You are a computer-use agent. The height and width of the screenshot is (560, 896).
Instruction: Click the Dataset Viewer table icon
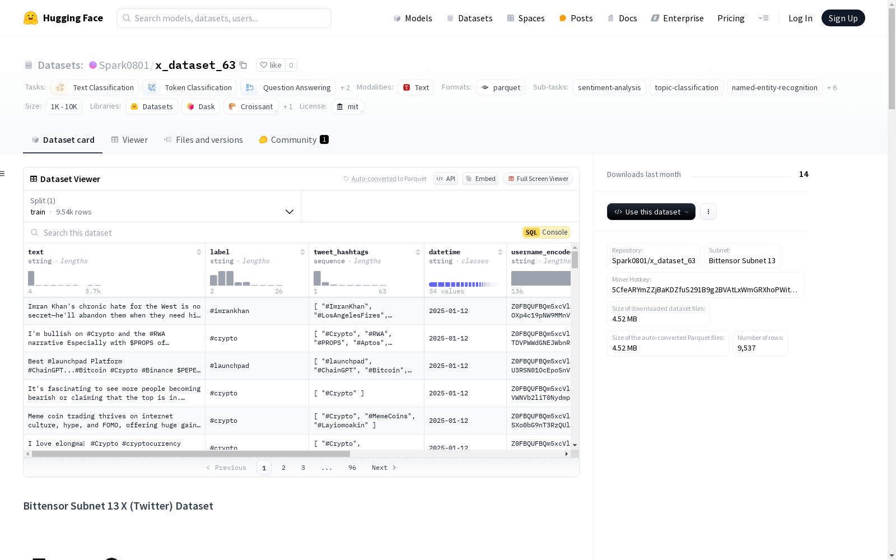34,179
